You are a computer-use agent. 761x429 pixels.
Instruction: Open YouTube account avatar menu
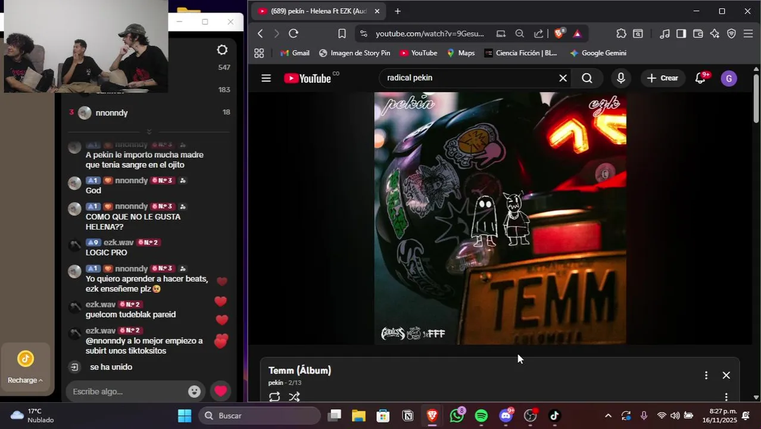tap(729, 79)
